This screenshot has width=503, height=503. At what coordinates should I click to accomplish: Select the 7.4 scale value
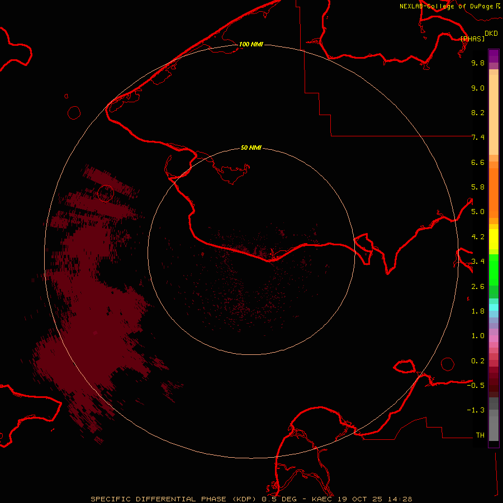pyautogui.click(x=478, y=137)
